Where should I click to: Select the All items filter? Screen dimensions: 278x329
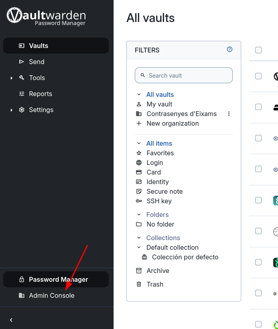[x=159, y=143]
